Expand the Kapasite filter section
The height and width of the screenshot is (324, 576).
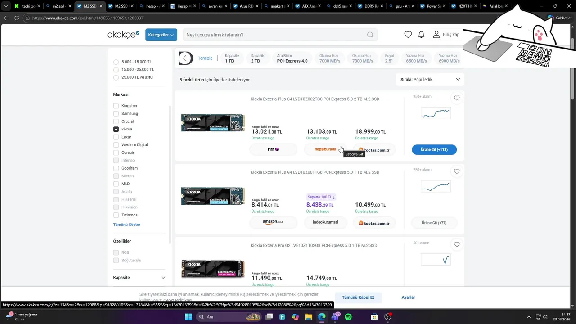(x=139, y=278)
